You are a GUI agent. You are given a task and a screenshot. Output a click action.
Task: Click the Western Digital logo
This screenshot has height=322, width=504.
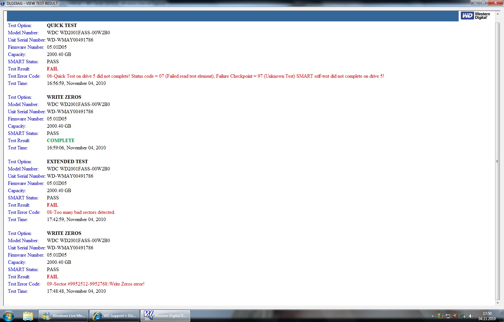coord(476,16)
